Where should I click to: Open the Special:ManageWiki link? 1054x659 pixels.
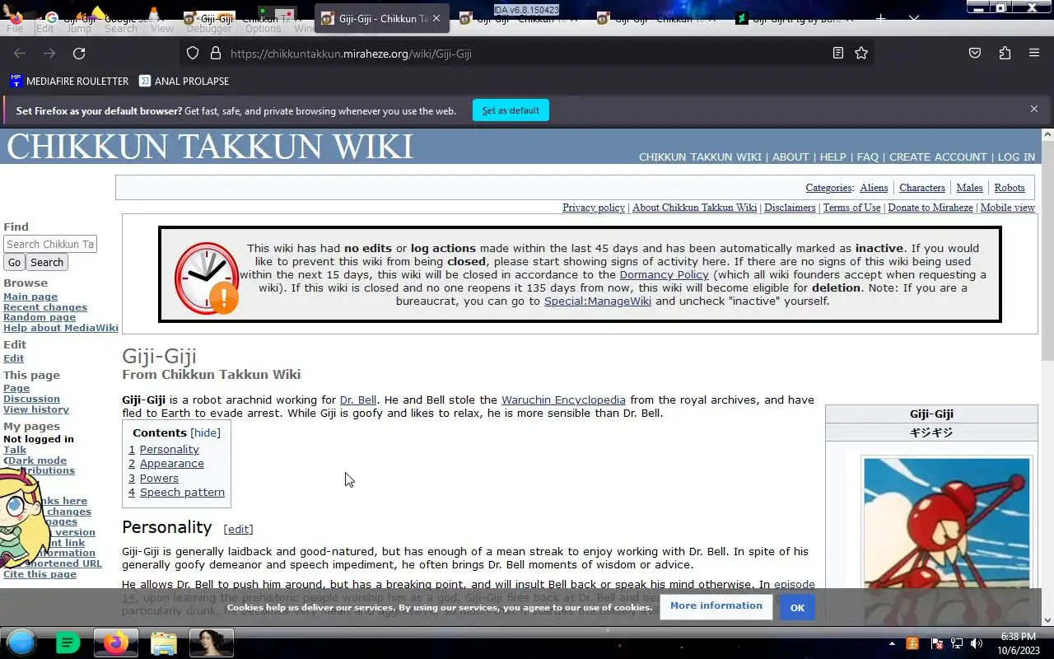pyautogui.click(x=598, y=301)
